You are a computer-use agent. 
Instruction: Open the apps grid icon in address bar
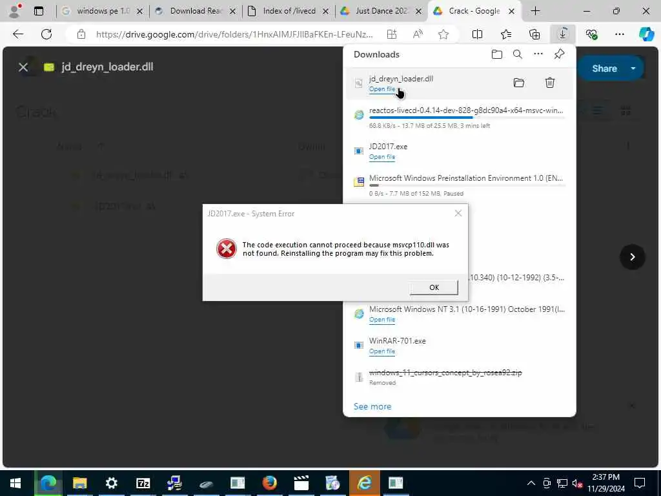[392, 34]
